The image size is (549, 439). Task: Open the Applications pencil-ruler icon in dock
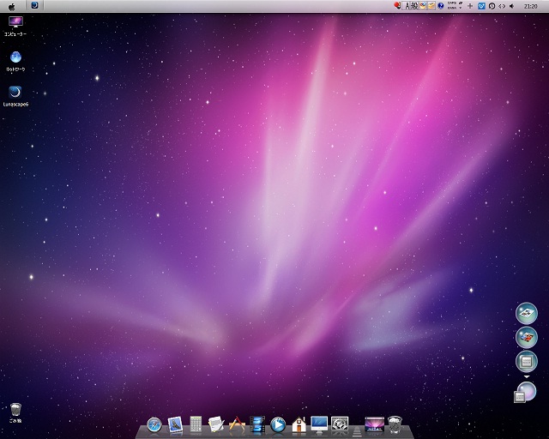(x=237, y=424)
